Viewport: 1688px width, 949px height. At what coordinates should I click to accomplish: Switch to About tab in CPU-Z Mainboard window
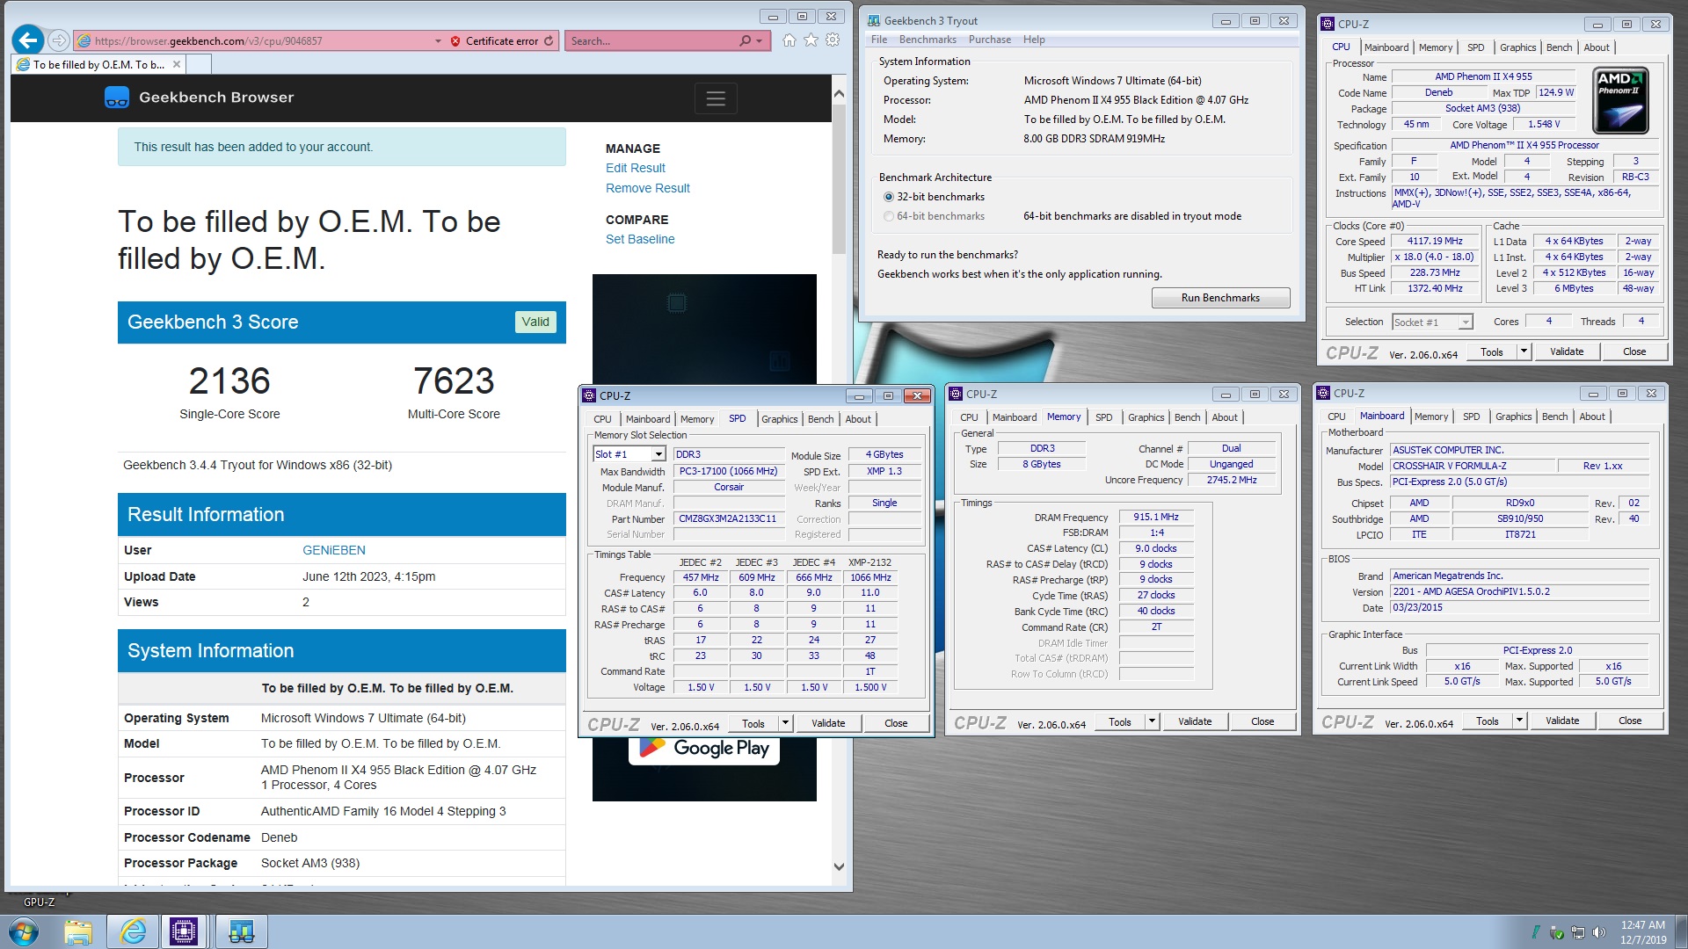(1592, 417)
